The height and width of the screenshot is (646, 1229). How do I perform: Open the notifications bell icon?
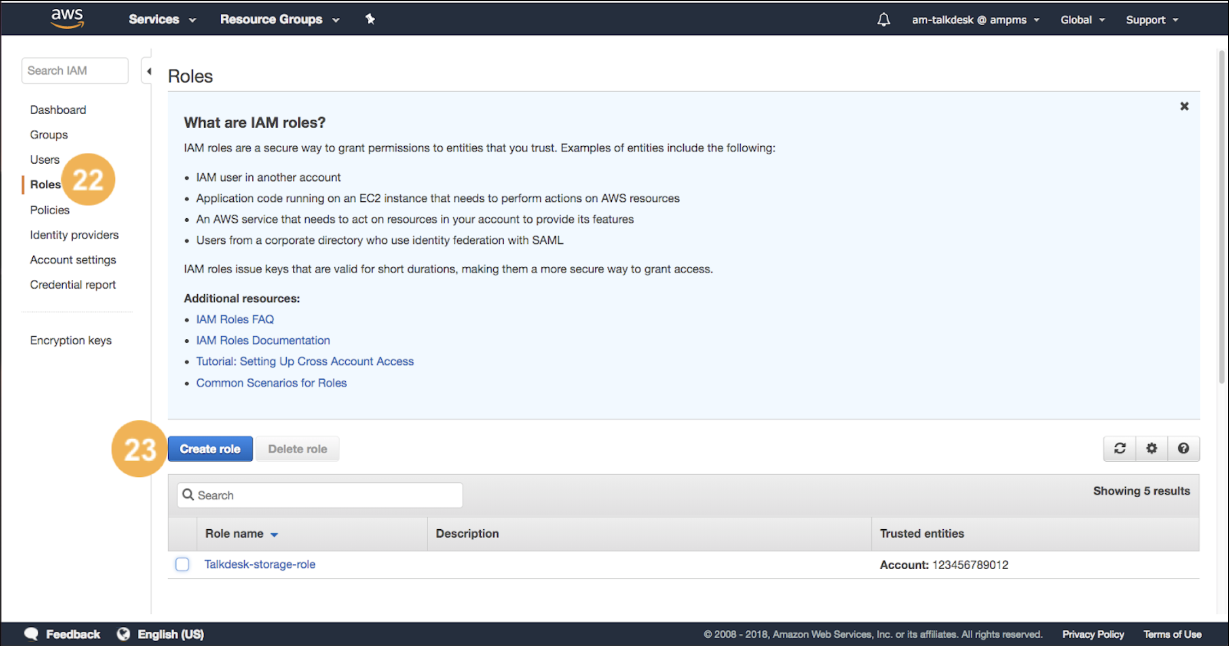883,20
